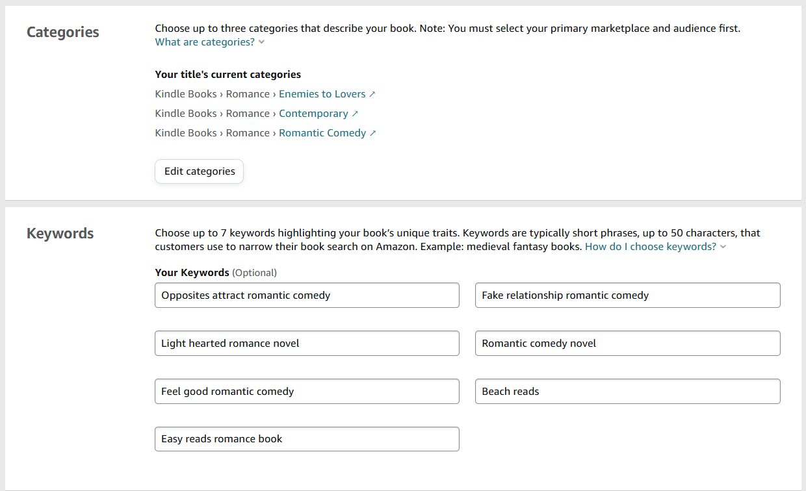This screenshot has height=491, width=806.
Task: Focus the 'Romantic comedy novel' keyword field
Action: tap(628, 344)
